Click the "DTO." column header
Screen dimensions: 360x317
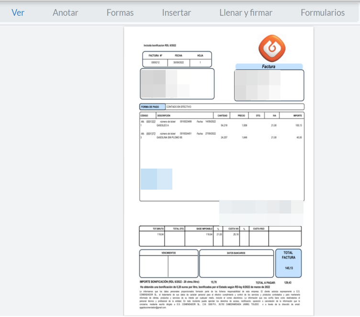tap(259, 115)
